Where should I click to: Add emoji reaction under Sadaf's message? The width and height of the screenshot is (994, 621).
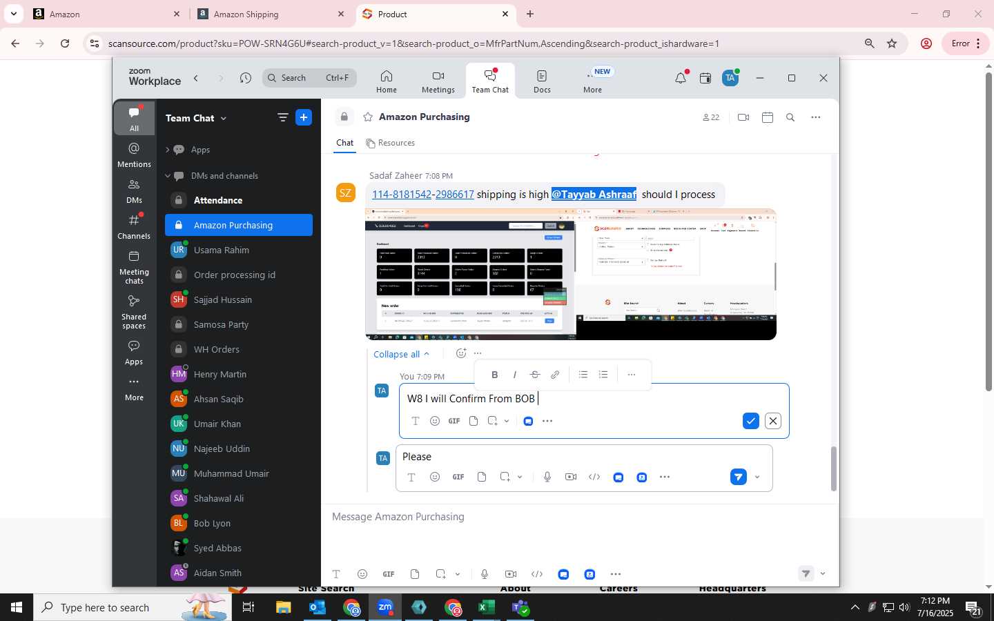pos(461,353)
